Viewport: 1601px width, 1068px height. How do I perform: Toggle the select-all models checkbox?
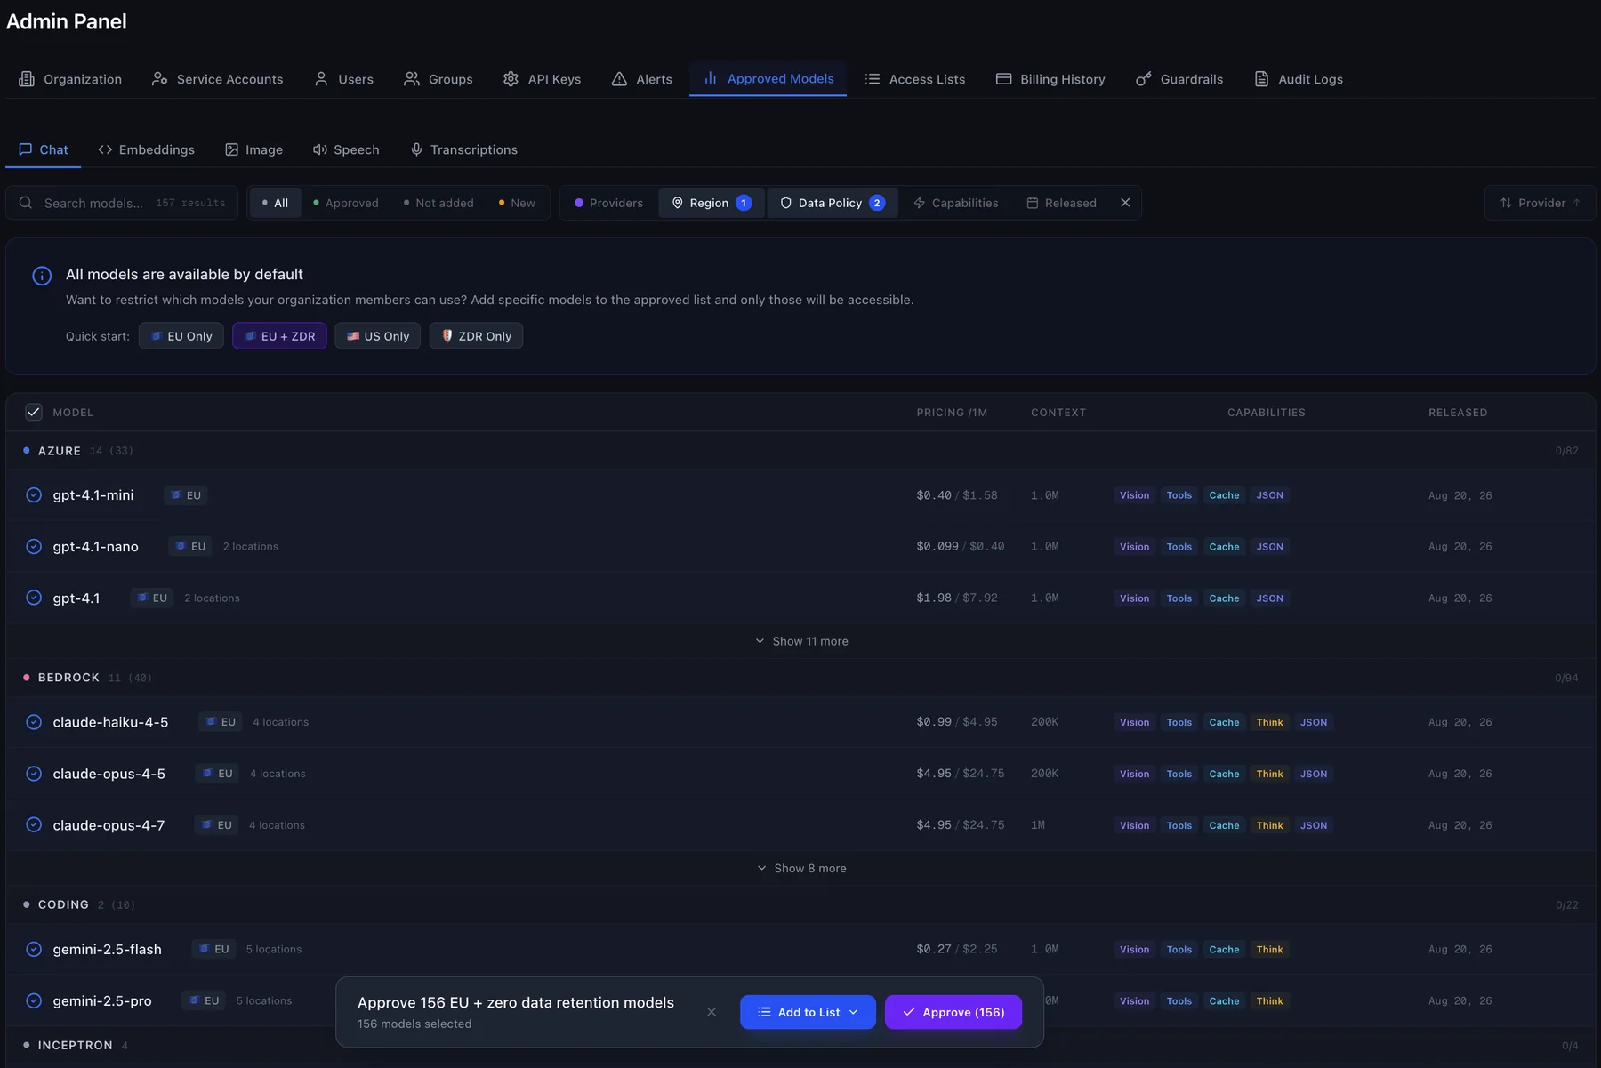pos(34,412)
